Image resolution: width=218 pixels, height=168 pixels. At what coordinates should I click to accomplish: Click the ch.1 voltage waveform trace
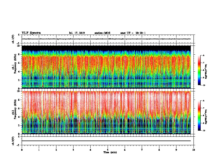[106, 39]
